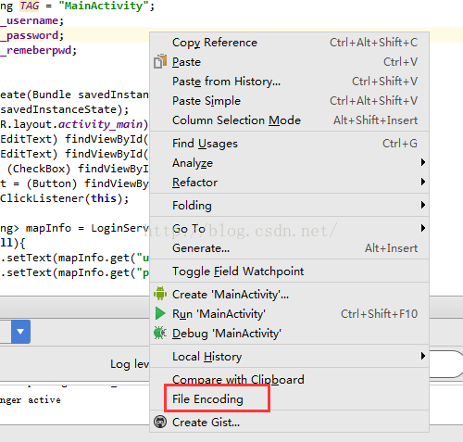
Task: Choose Paste from the context menu
Action: click(x=290, y=62)
